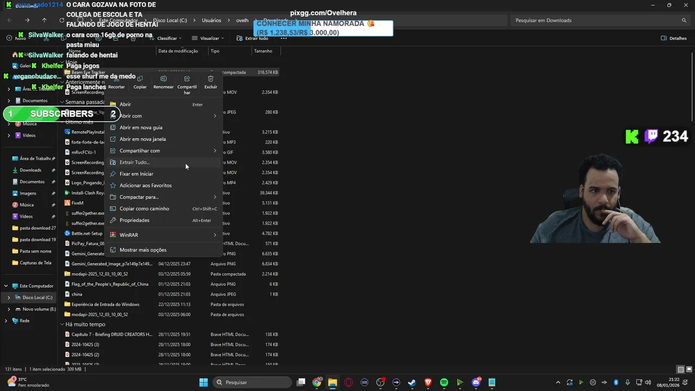The width and height of the screenshot is (695, 391).
Task: Open Task View on the taskbar
Action: tap(301, 382)
